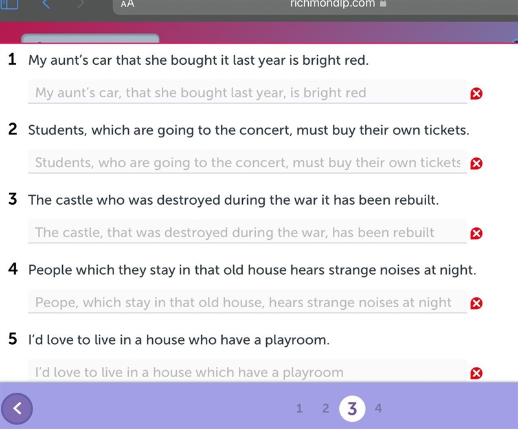Select current exercise page 3
Image resolution: width=518 pixels, height=429 pixels.
coord(352,408)
